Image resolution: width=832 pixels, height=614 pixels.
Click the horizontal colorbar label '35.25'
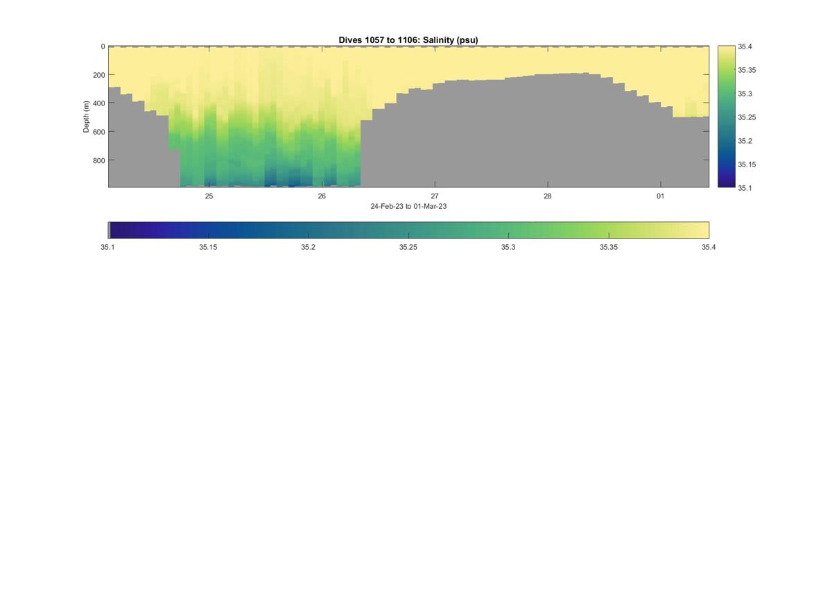click(408, 247)
